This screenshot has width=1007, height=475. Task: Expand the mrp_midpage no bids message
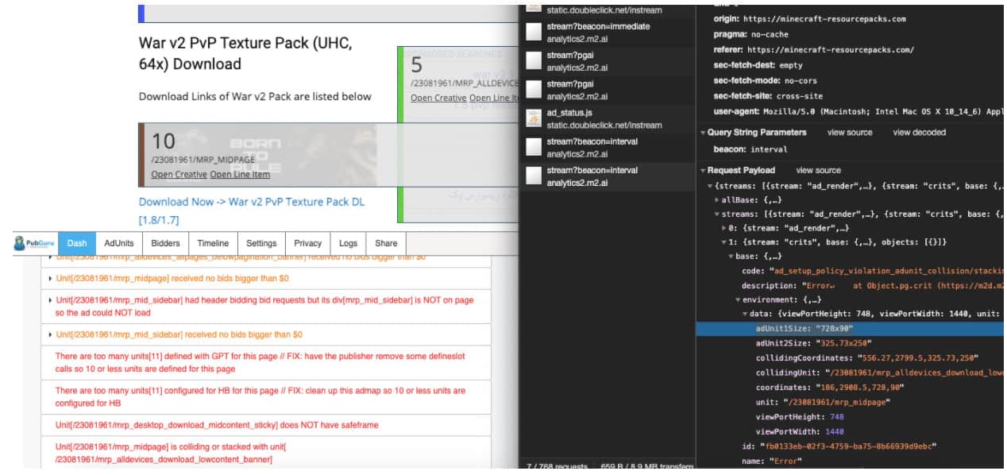51,279
